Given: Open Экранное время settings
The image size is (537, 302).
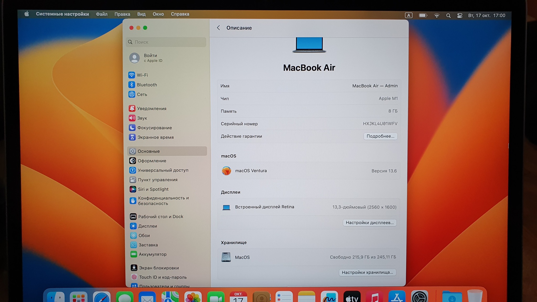Looking at the screenshot, I should pos(155,137).
